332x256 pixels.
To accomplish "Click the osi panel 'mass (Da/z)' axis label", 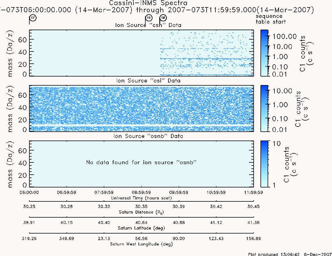I will [10, 109].
